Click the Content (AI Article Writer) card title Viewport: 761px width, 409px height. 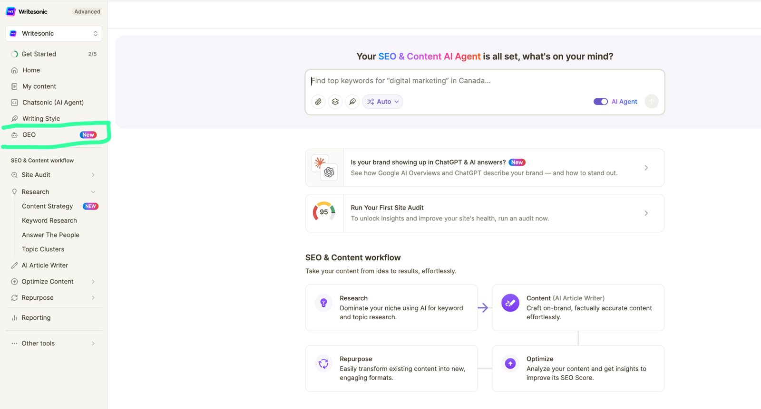tap(566, 298)
